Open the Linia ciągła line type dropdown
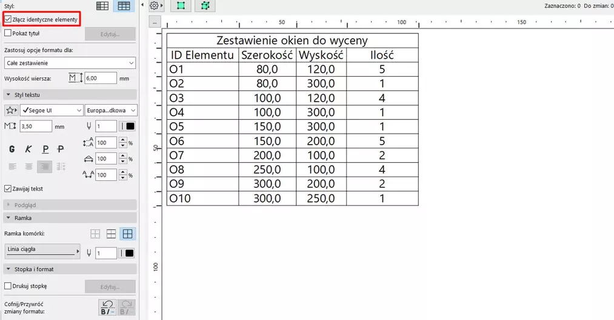This screenshot has height=320, width=614. point(42,251)
